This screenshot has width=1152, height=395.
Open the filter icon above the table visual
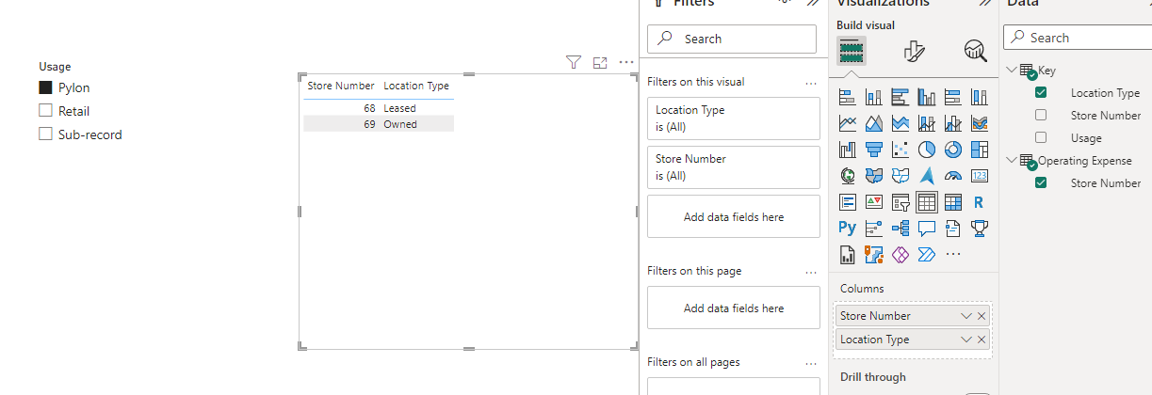point(574,63)
